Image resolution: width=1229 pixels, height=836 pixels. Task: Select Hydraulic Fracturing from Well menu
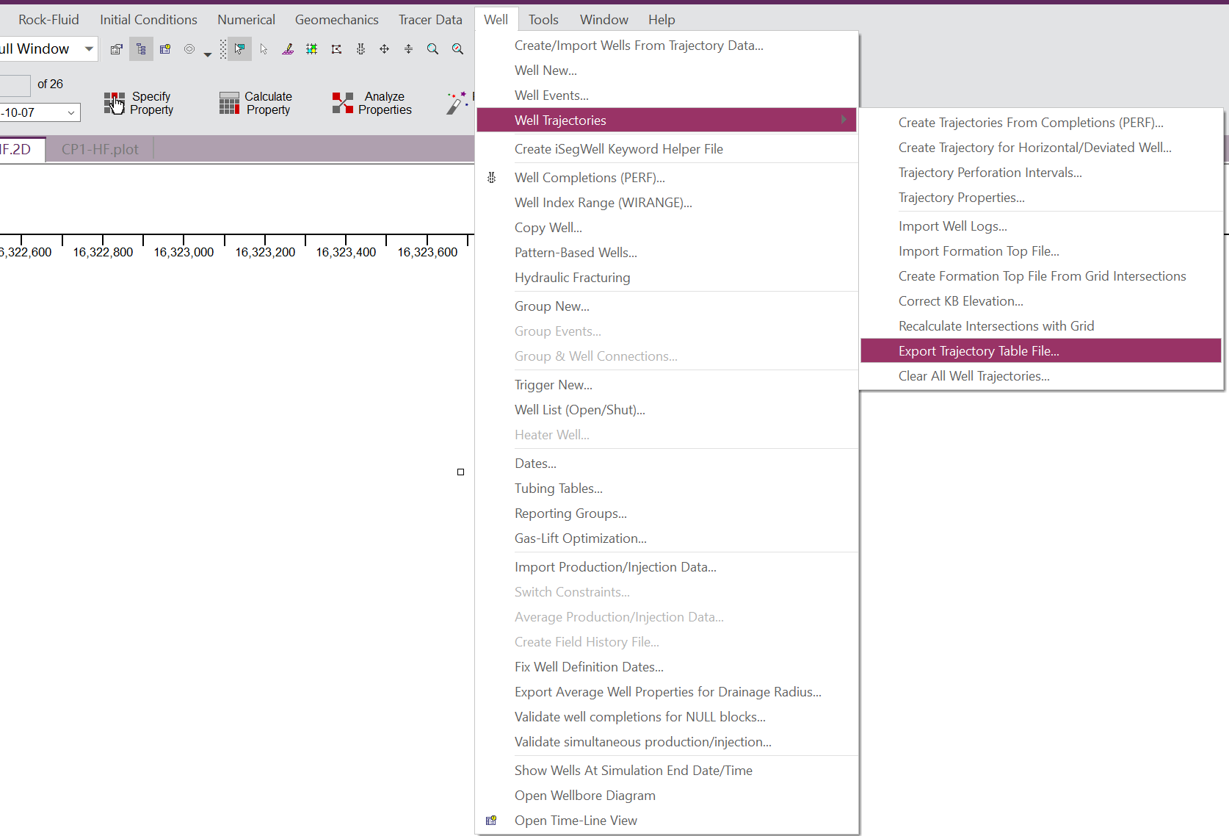[x=572, y=278]
